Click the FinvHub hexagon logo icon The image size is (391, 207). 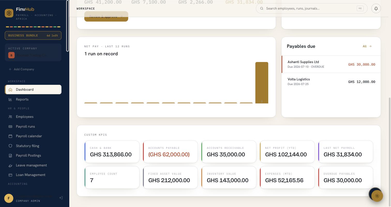click(9, 13)
